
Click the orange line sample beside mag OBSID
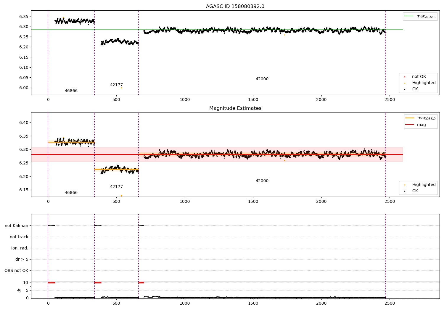(x=410, y=118)
